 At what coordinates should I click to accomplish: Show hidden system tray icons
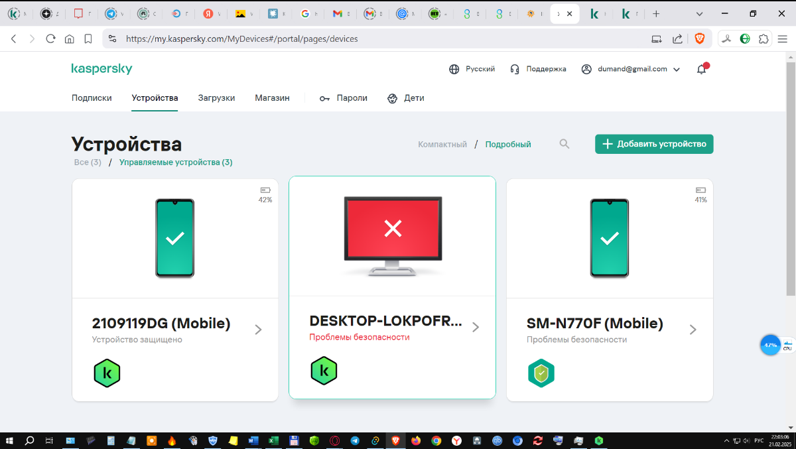coord(726,440)
